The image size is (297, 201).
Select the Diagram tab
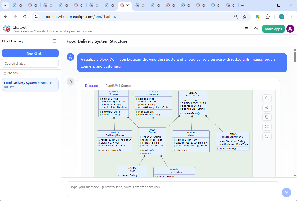point(92,85)
